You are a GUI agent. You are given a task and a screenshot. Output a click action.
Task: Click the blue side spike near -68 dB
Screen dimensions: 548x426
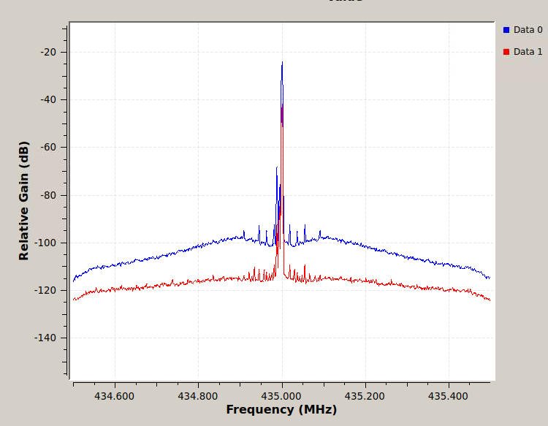277,168
